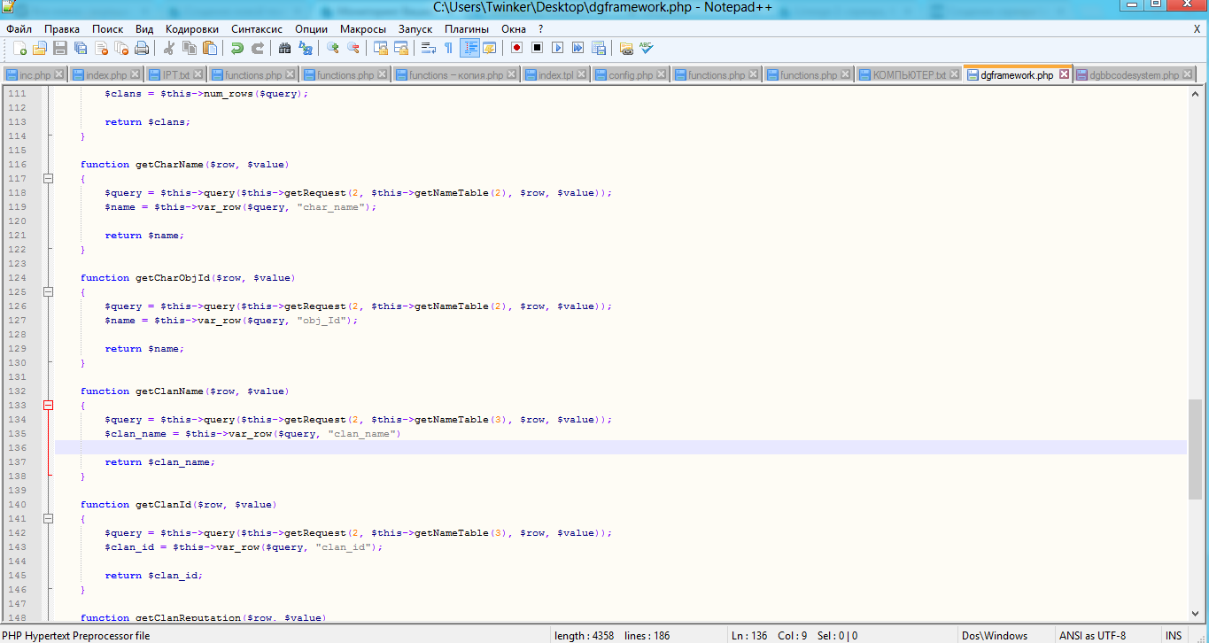Open the Файл menu
This screenshot has width=1209, height=643.
[x=19, y=28]
